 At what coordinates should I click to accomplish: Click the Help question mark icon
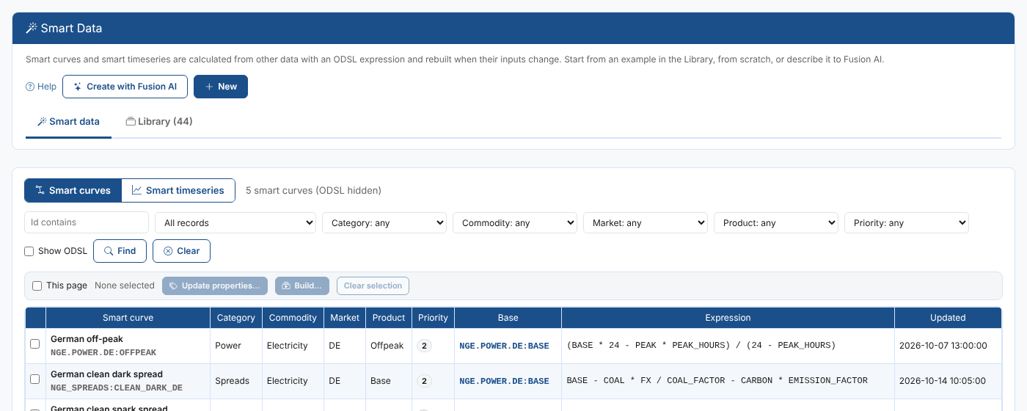30,87
